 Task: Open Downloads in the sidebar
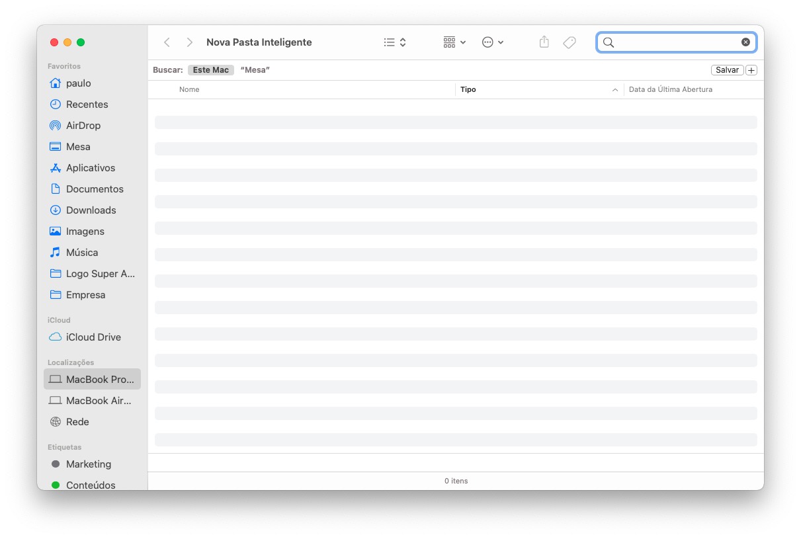(x=91, y=210)
